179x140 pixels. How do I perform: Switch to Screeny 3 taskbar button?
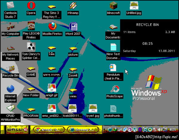83,130
